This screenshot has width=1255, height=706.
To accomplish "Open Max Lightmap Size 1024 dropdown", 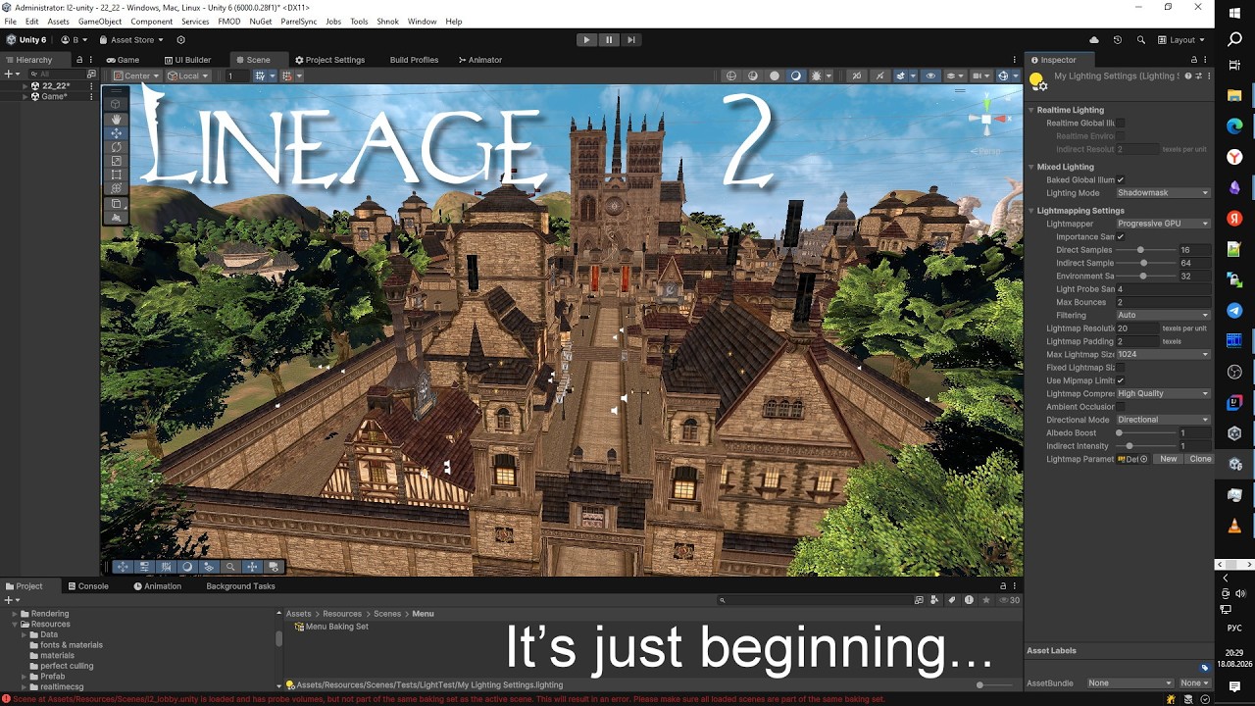I will click(1163, 354).
